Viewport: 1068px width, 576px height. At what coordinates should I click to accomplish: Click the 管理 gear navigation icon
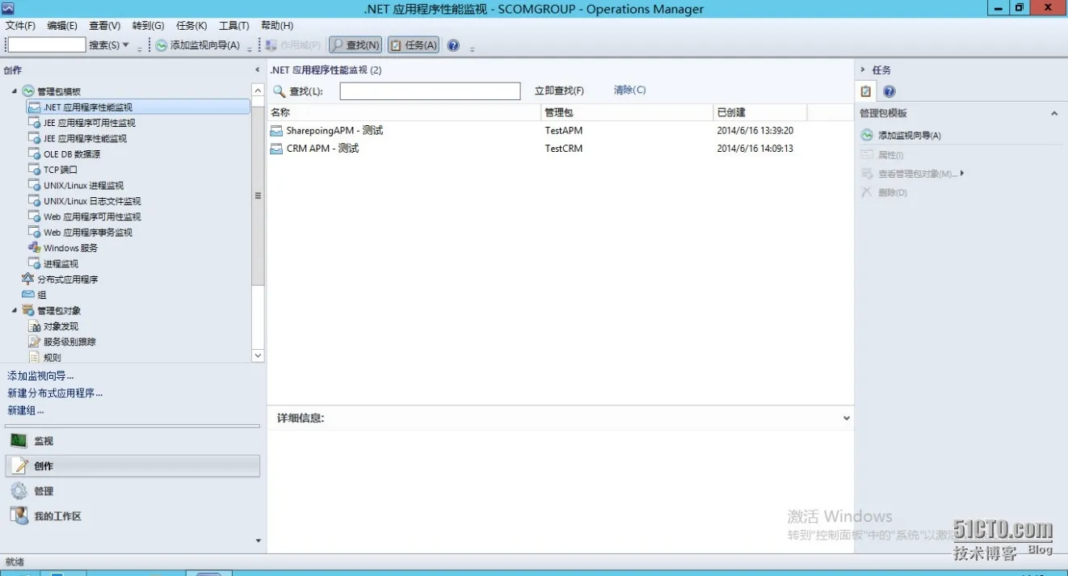(19, 490)
